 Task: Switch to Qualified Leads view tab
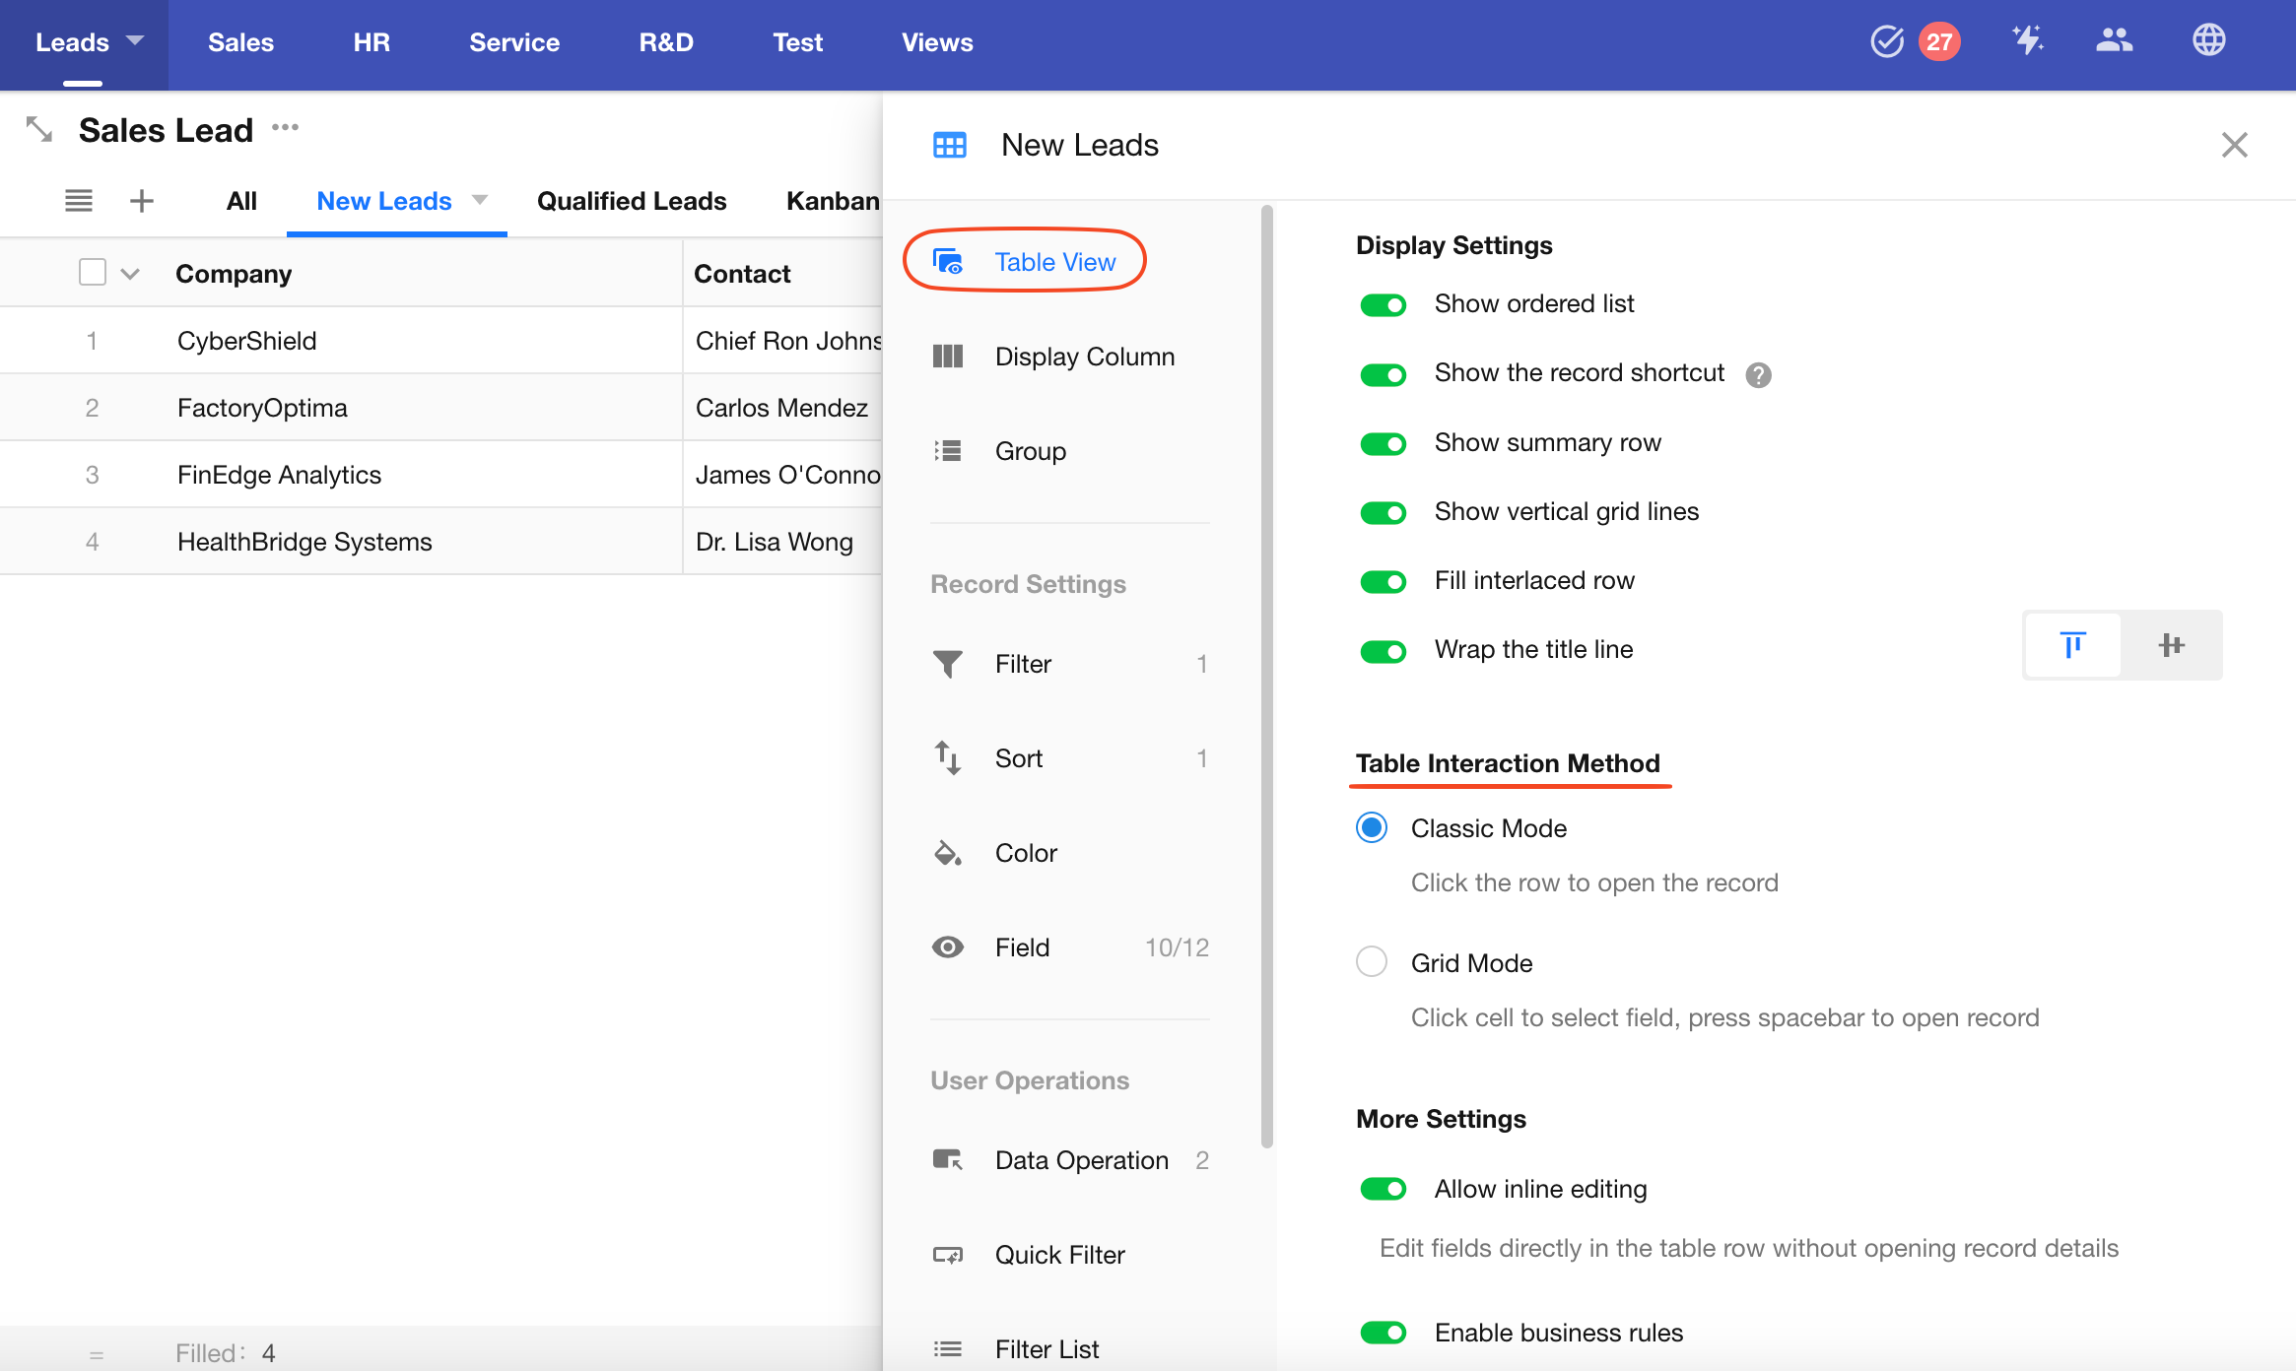(x=632, y=201)
